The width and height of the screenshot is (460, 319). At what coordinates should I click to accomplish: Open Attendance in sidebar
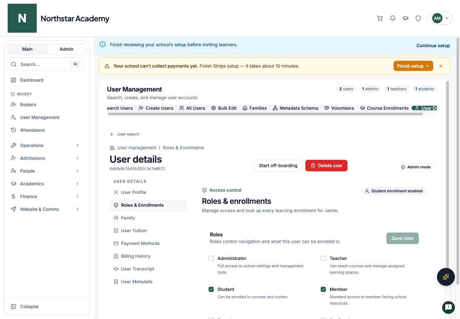(45, 130)
